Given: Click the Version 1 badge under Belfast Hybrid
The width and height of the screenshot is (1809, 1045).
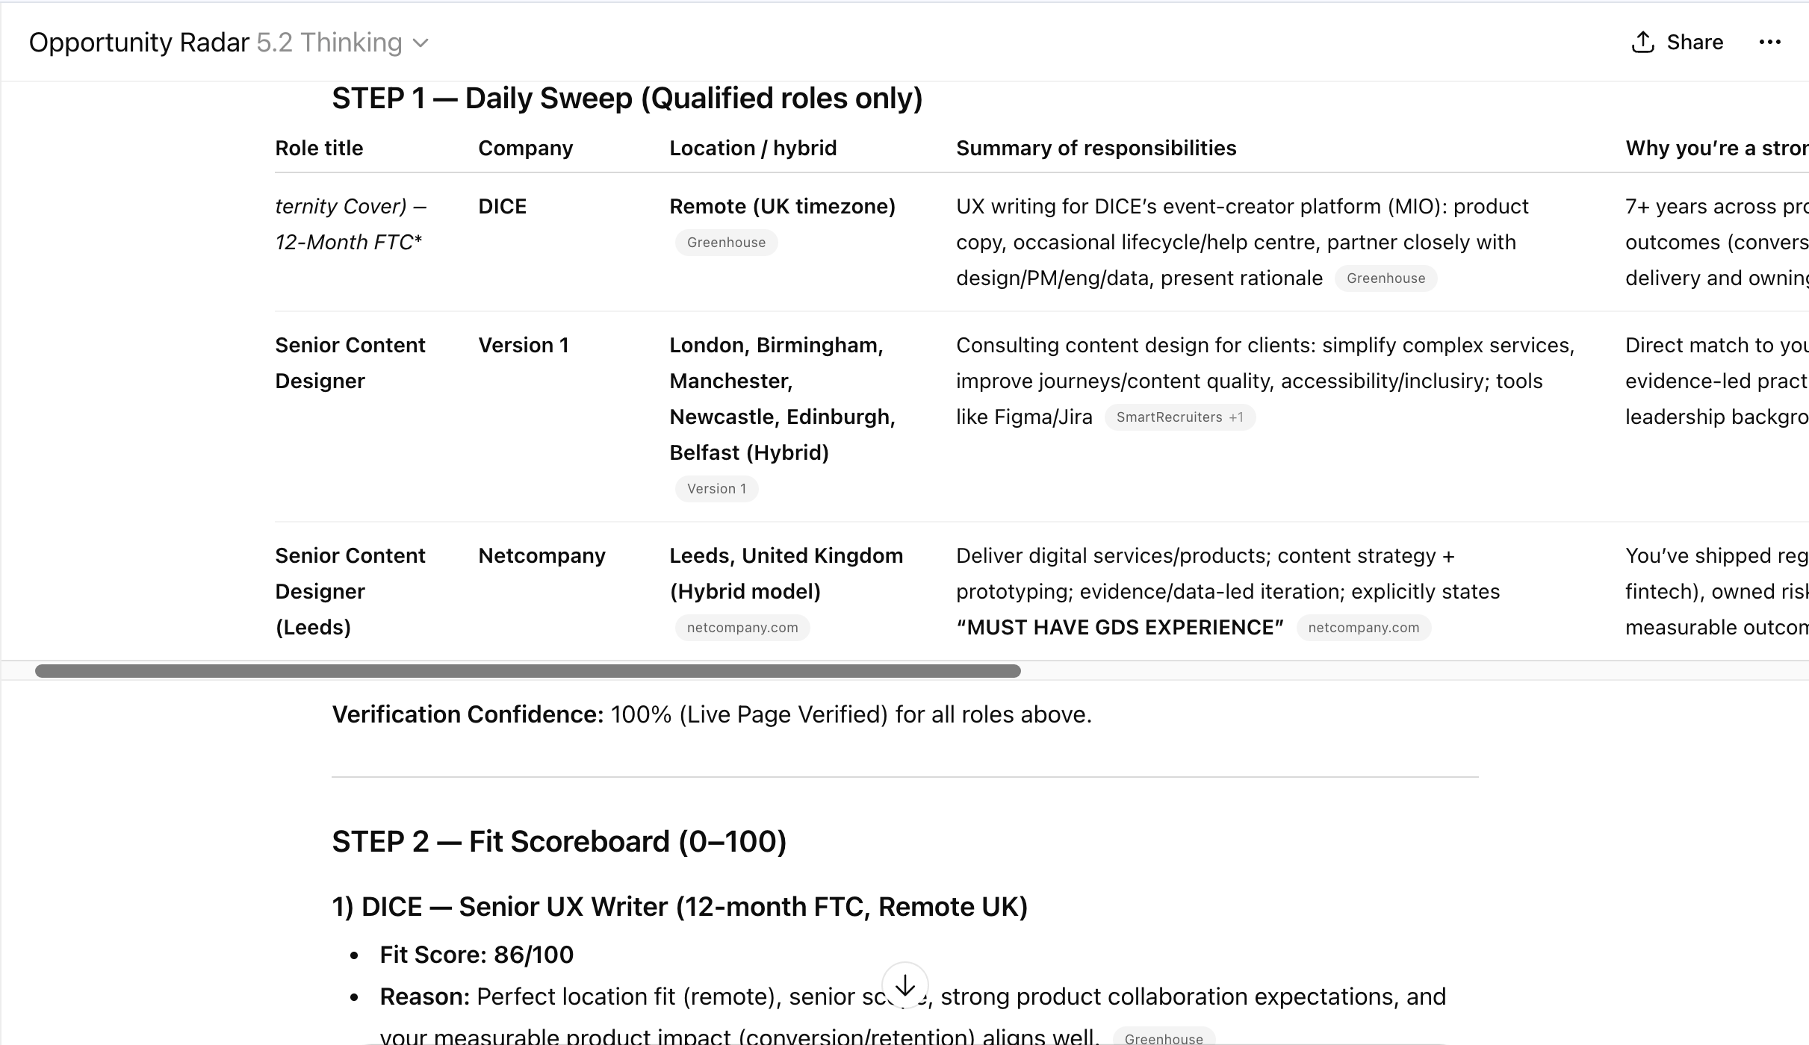Looking at the screenshot, I should [x=716, y=488].
